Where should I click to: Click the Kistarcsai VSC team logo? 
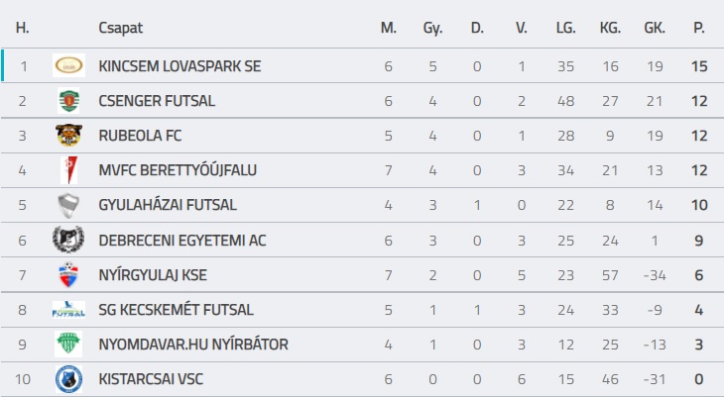pos(68,379)
